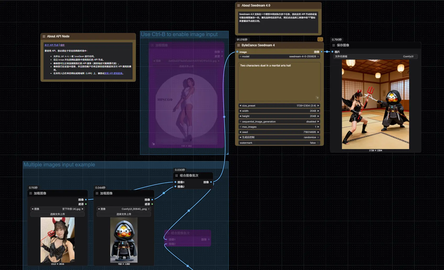Increase width with its right arrow
The image size is (444, 270).
click(318, 111)
